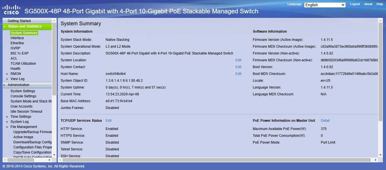386x170 pixels.
Task: Select boot version 1.4.0.02
Action: 327,67
